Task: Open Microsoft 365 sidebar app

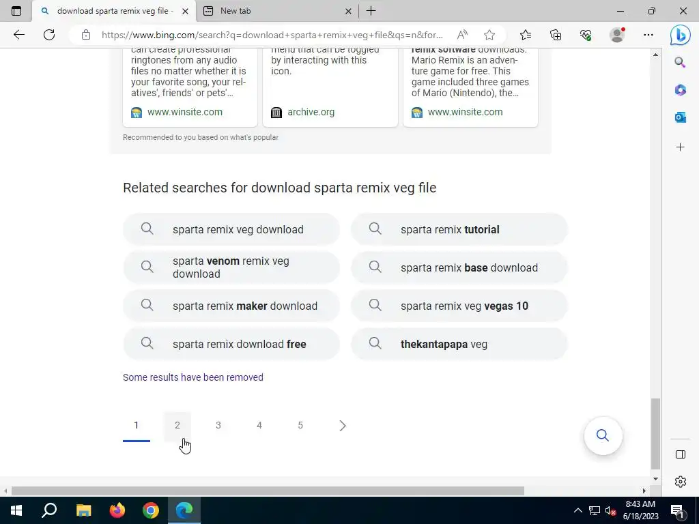Action: (x=680, y=90)
